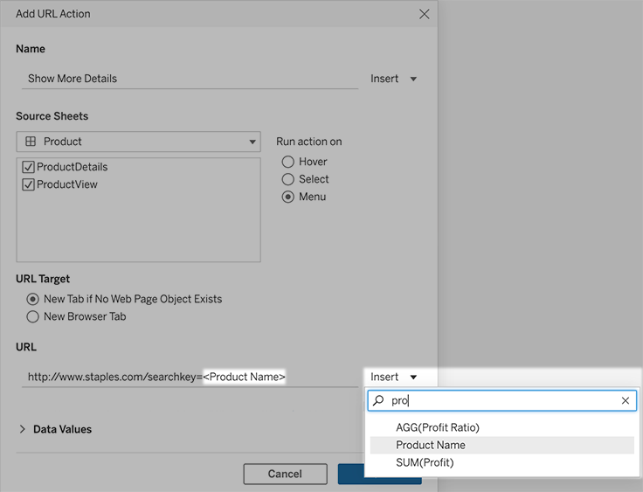
Task: Select the Hover radio button
Action: click(288, 162)
